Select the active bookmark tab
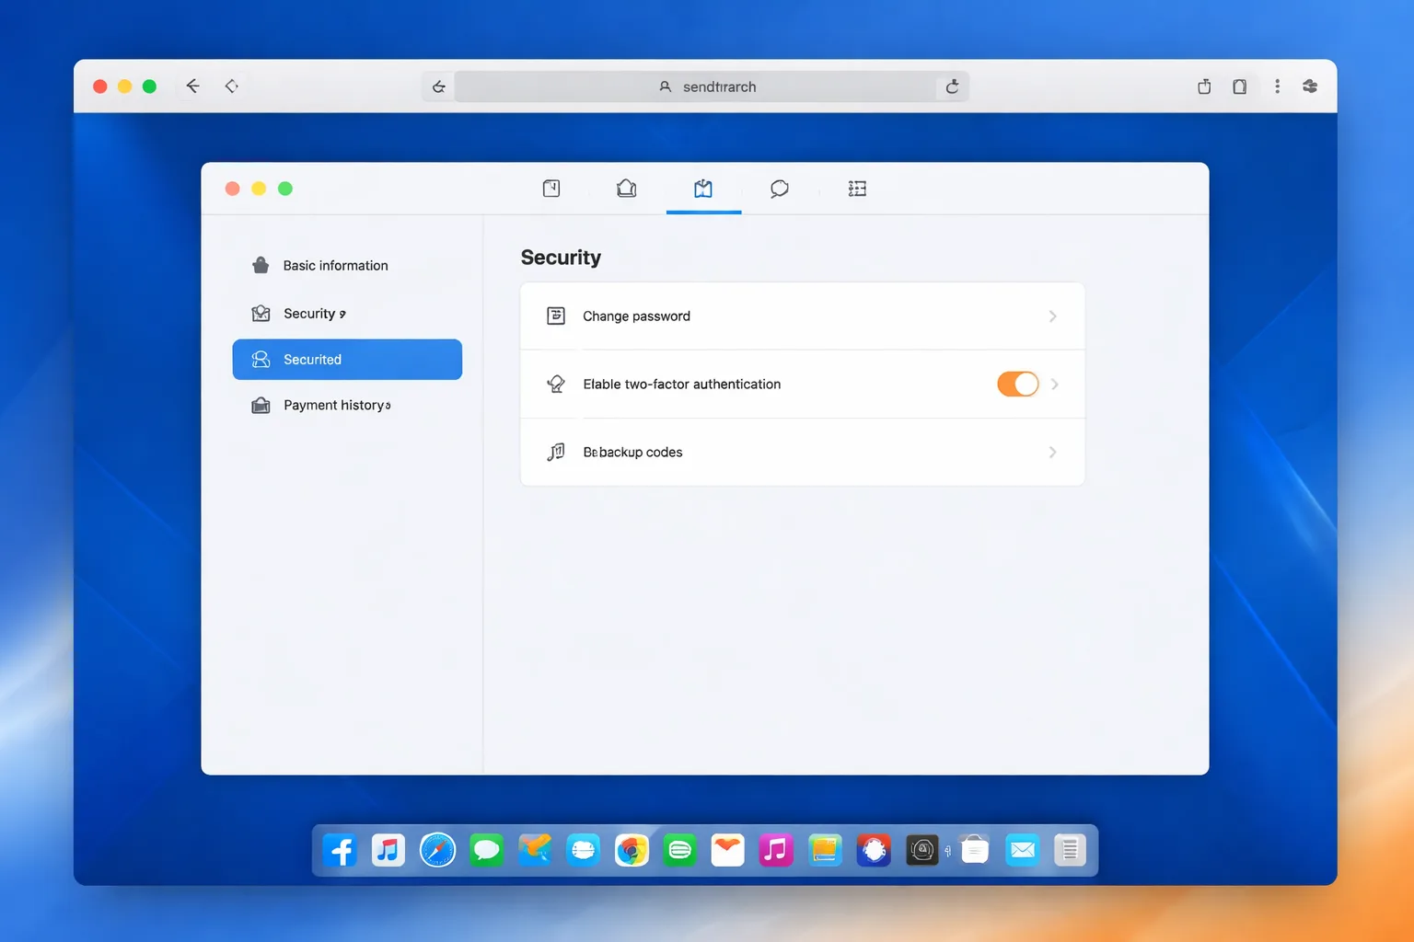The width and height of the screenshot is (1414, 942). tap(703, 189)
